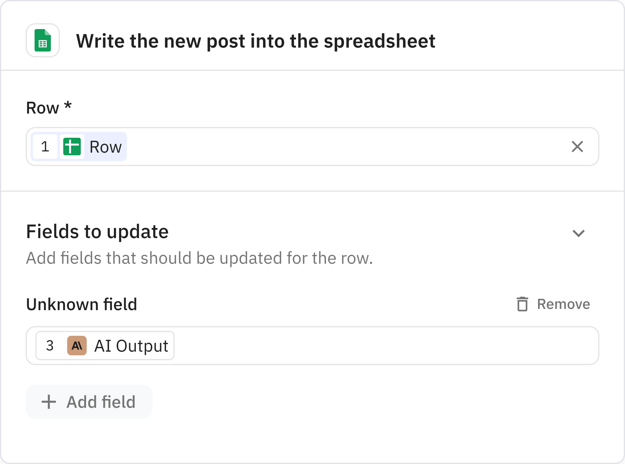625x464 pixels.
Task: Click the trash icon next to Remove
Action: coord(522,304)
